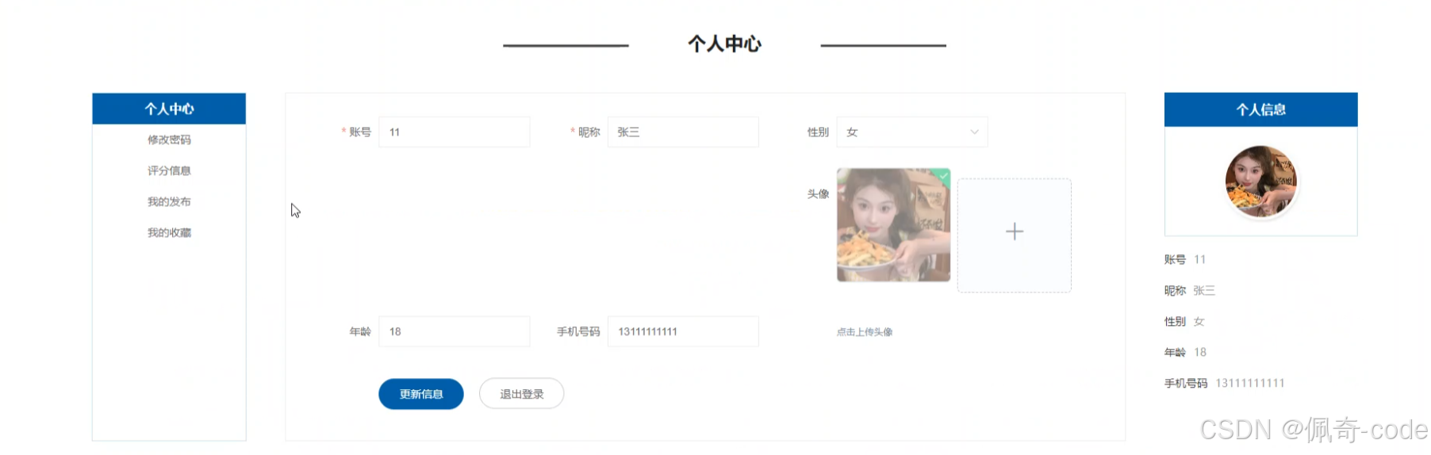Open 评分信息 in the sidebar
This screenshot has height=455, width=1431.
tap(169, 170)
